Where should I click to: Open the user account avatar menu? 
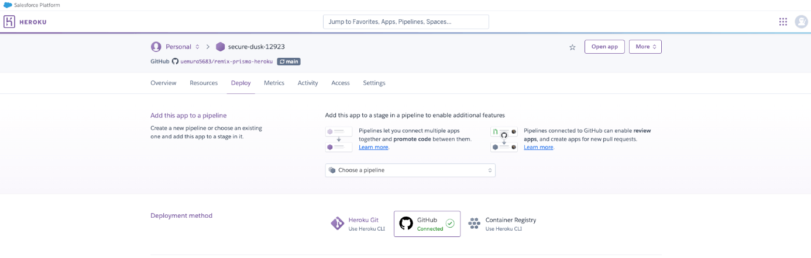[x=801, y=22]
